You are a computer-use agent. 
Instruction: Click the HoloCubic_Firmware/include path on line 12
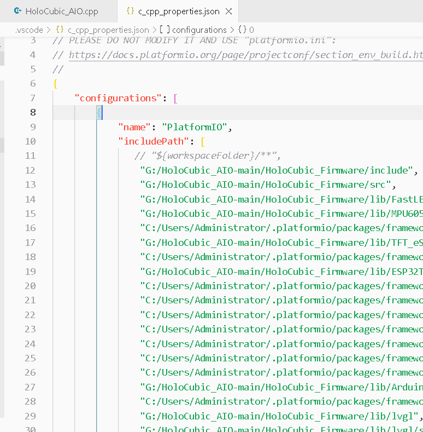277,170
